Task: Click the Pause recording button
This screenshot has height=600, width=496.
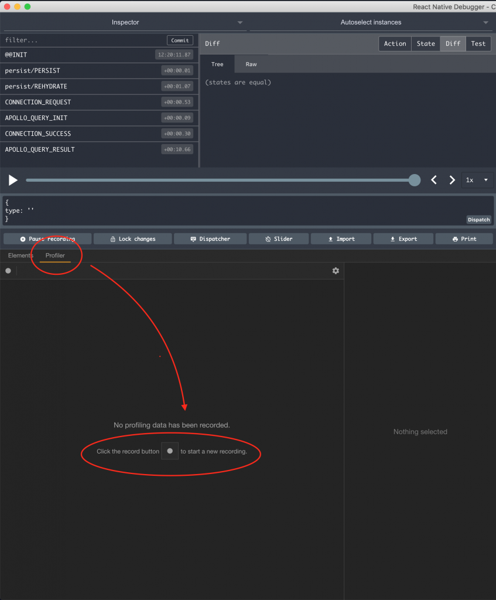Action: [x=47, y=239]
